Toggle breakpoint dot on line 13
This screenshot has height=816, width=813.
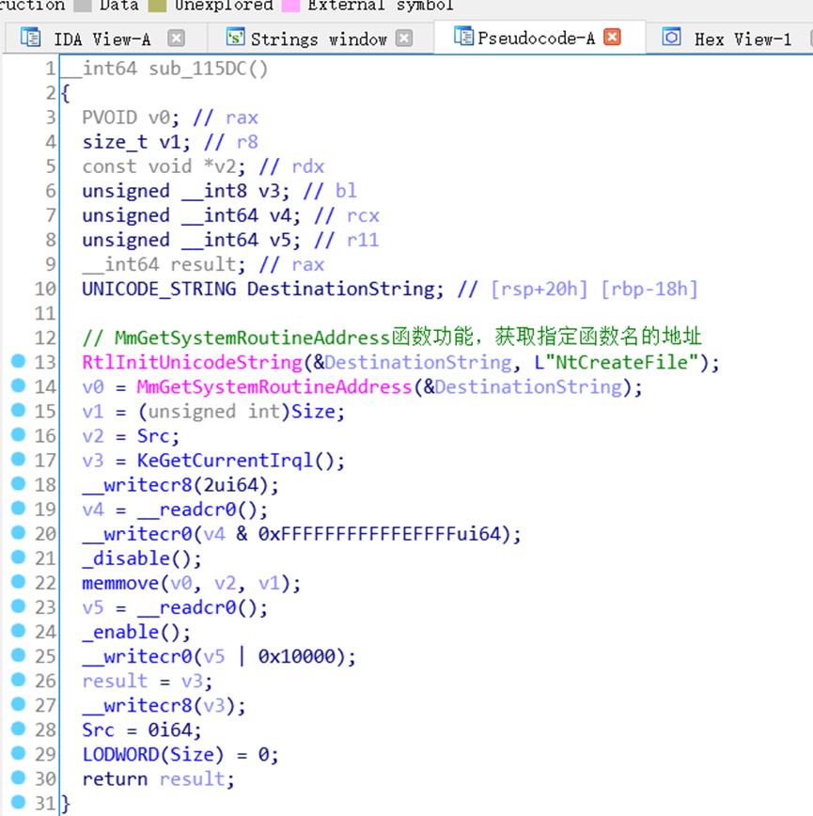point(18,361)
